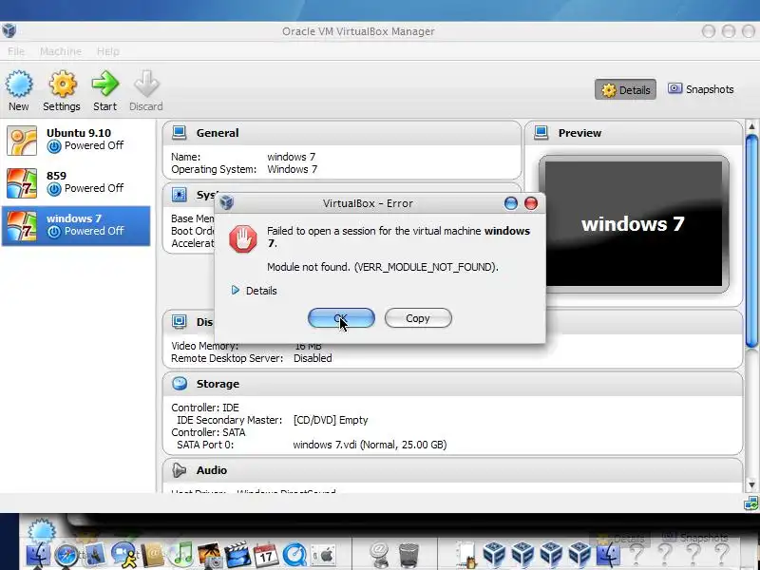Click the 859 Windows 7 OS icon
This screenshot has height=570, width=760.
click(22, 183)
